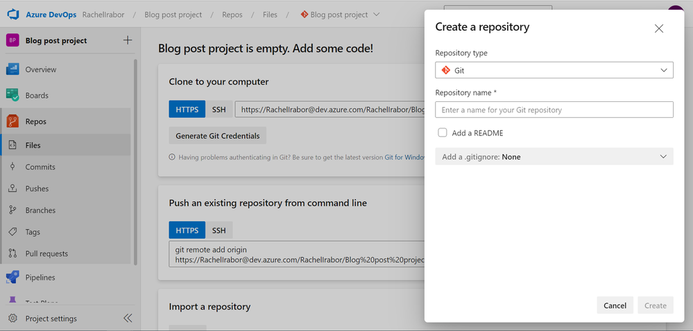Image resolution: width=693 pixels, height=331 pixels.
Task: Collapse the sidebar with double chevron icon
Action: pyautogui.click(x=128, y=319)
